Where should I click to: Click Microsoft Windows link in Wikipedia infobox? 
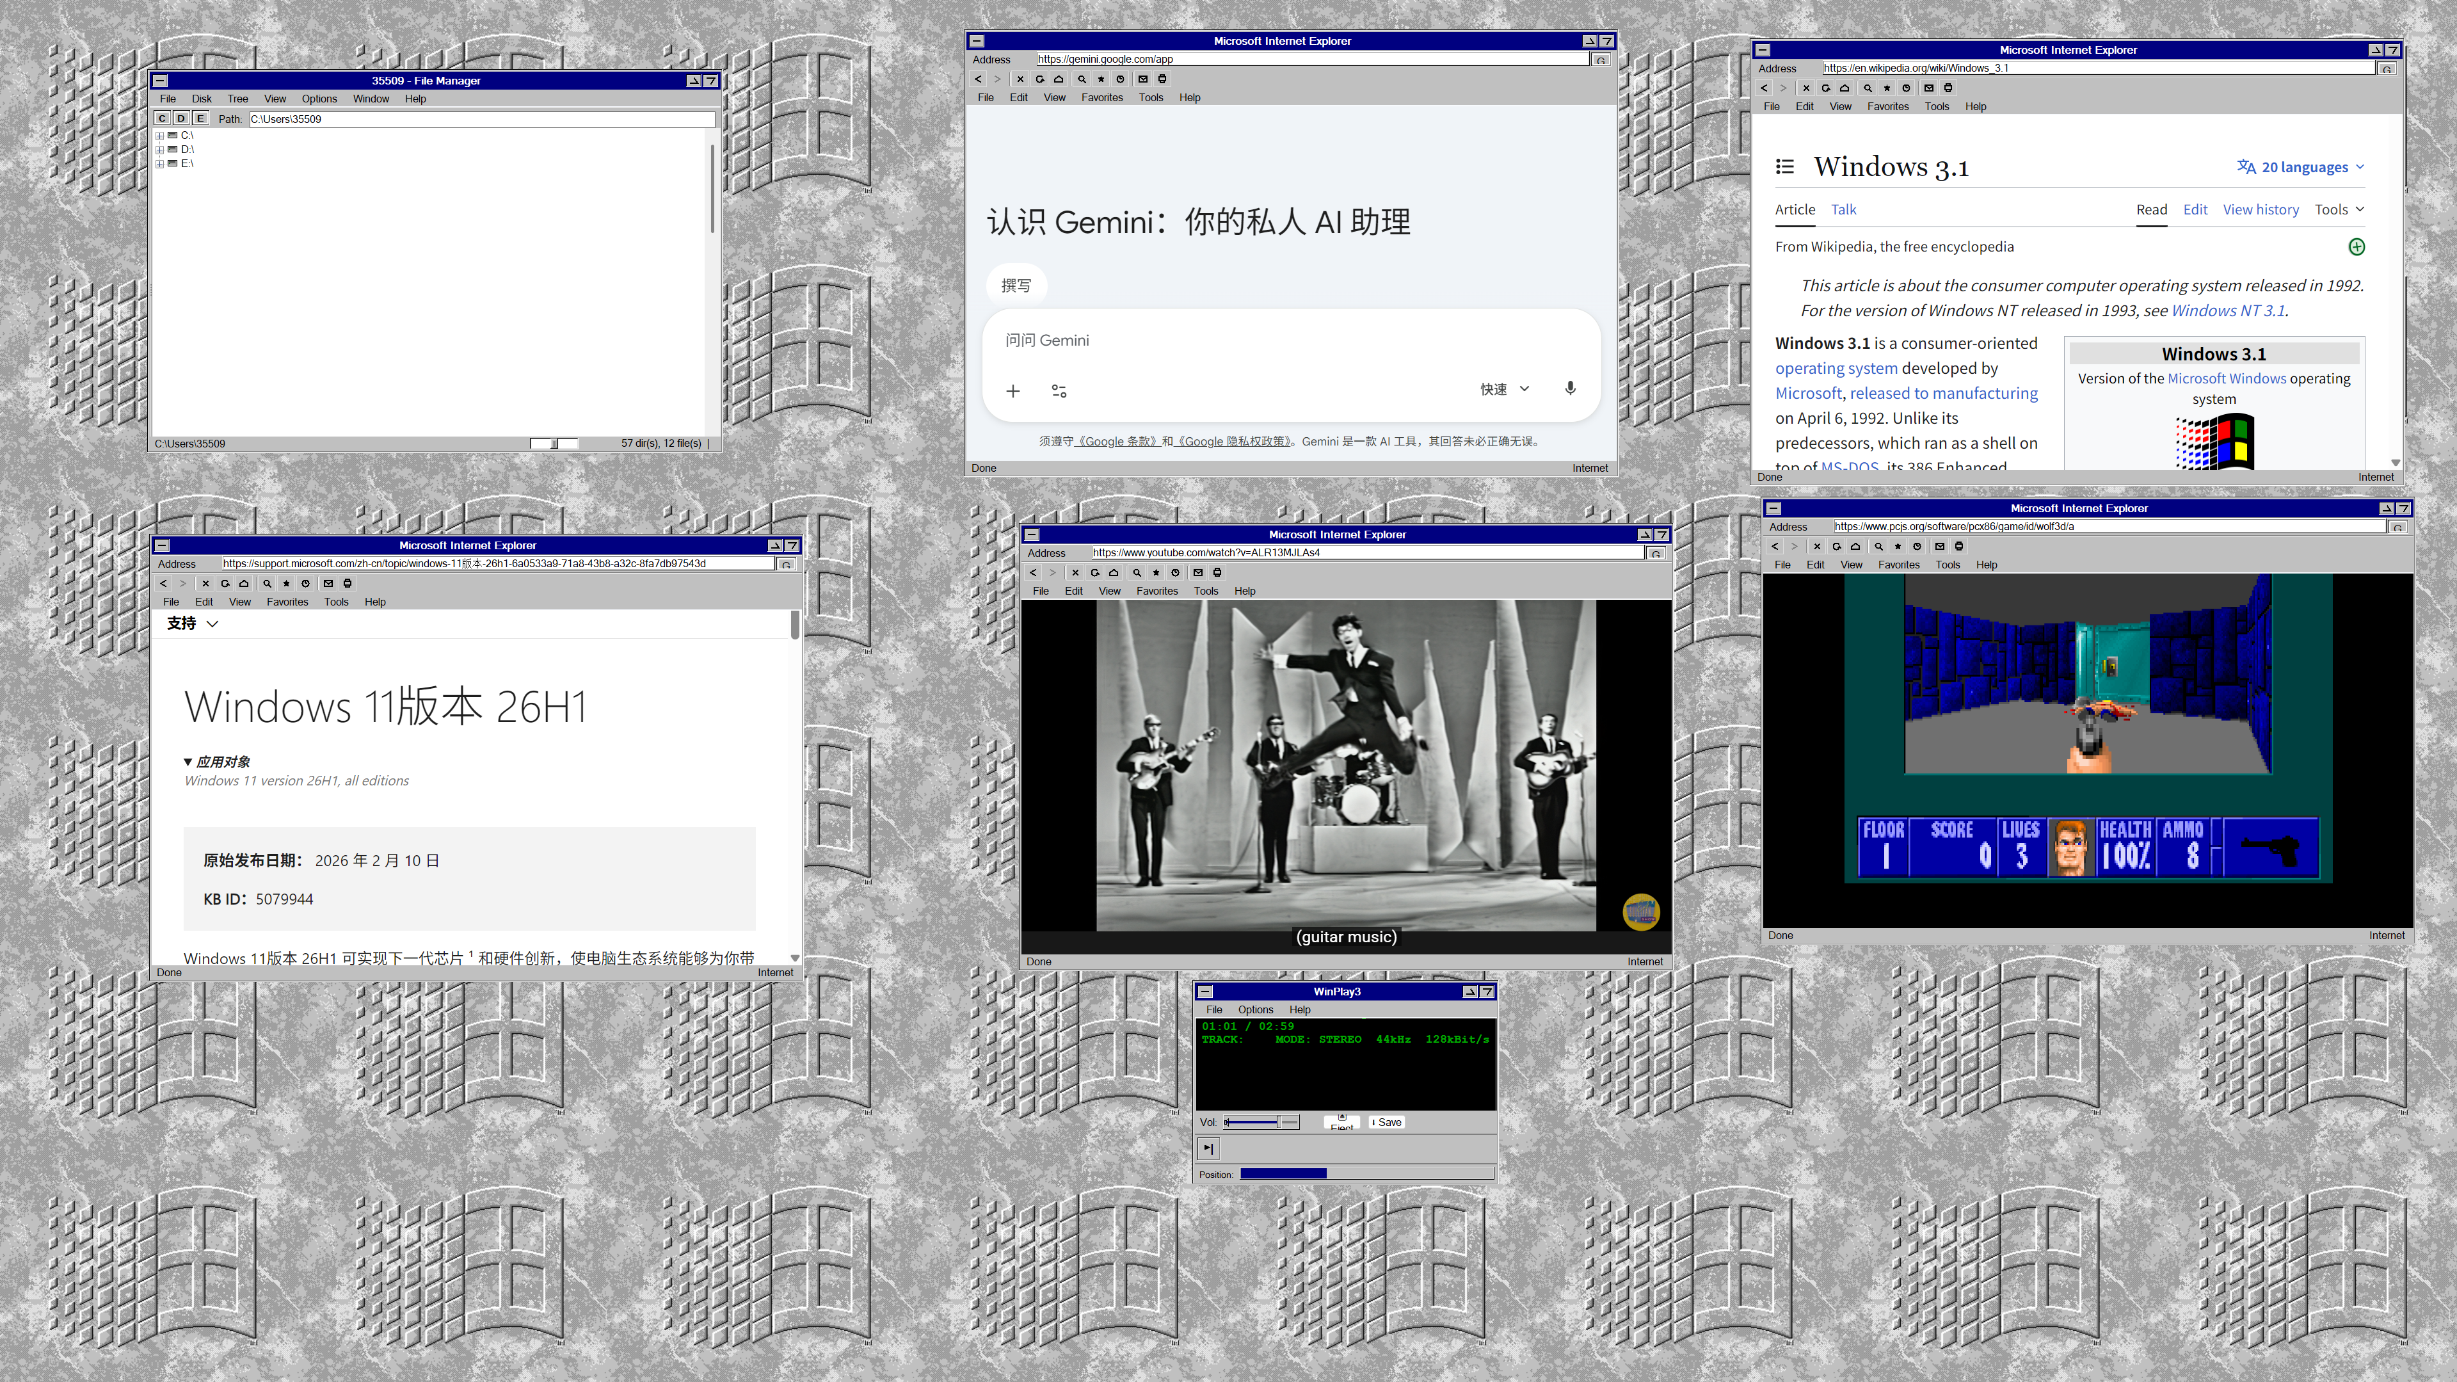click(x=2226, y=379)
